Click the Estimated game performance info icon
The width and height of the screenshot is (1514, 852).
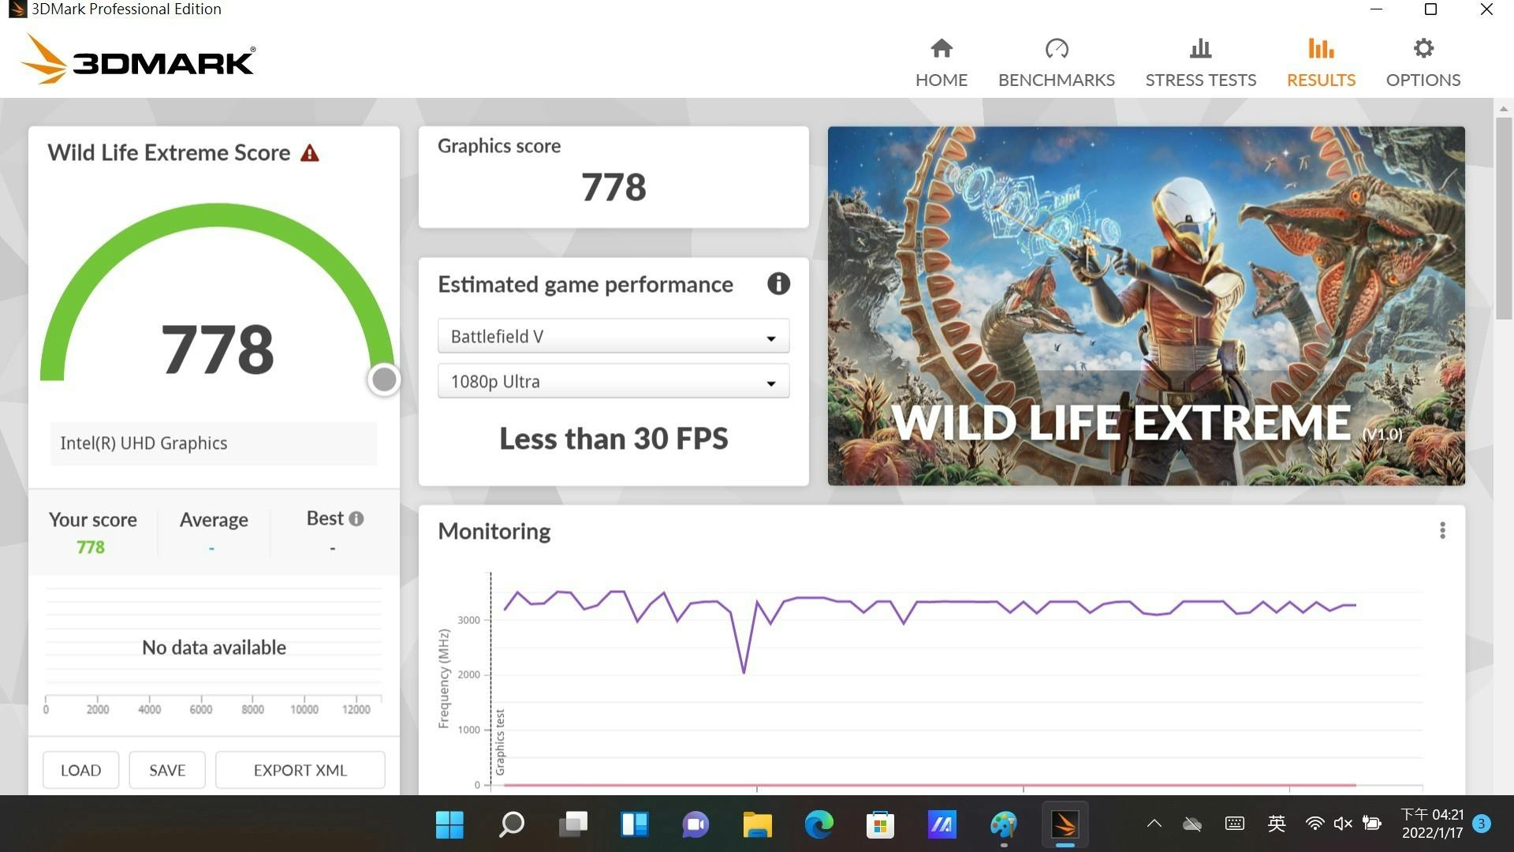click(778, 284)
